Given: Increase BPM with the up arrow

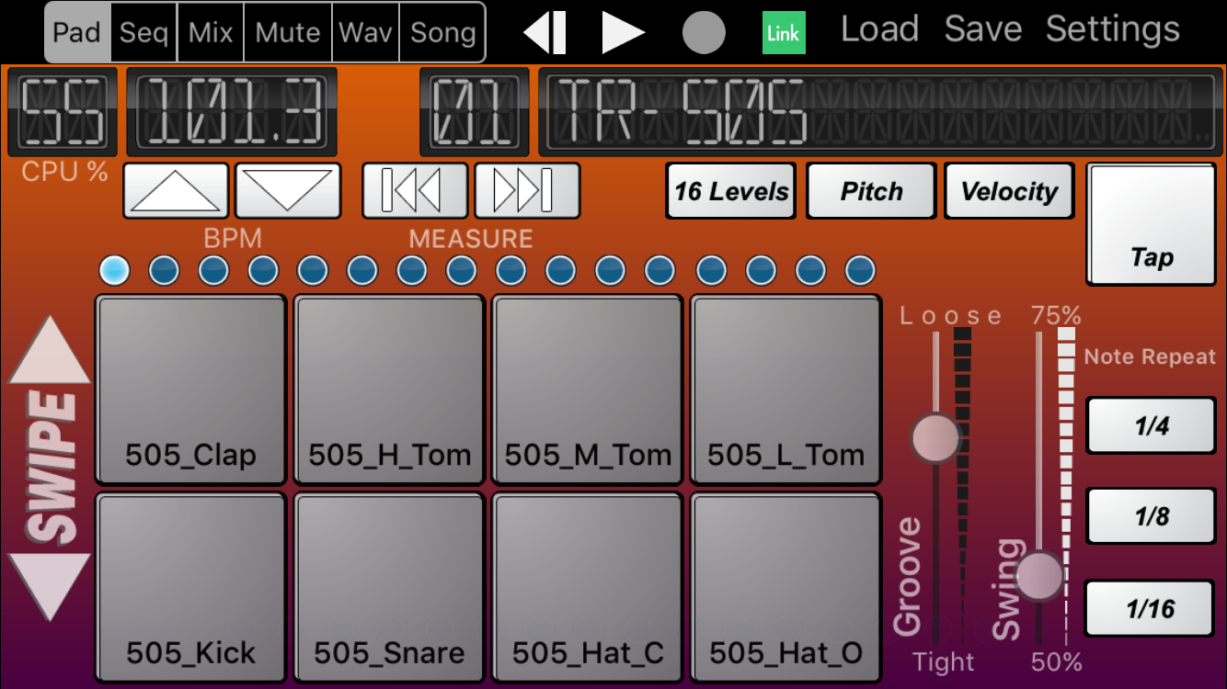Looking at the screenshot, I should tap(176, 190).
